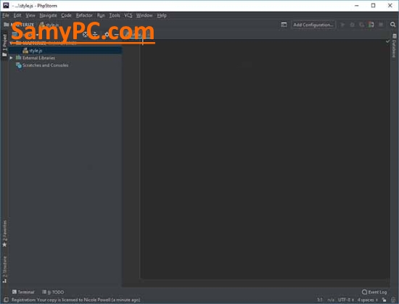Click the Locate/Scroll from Source target icon

86,35
